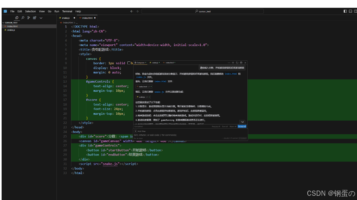The height and width of the screenshot is (200, 357).
Task: Click the Composer round settings icon
Action: click(x=241, y=63)
